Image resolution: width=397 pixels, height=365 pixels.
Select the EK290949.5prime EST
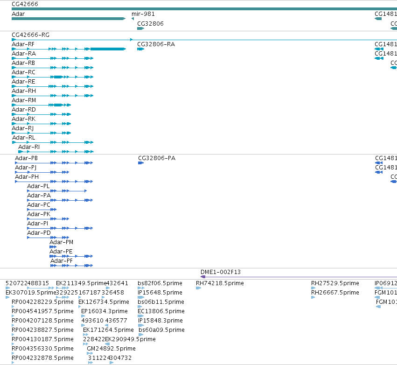(x=107, y=344)
